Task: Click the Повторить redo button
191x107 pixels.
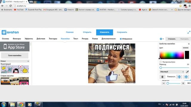Action: 184,39
